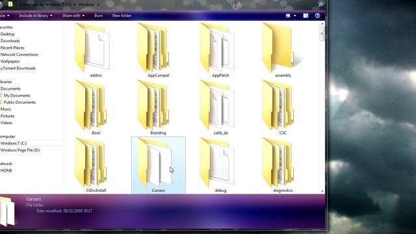Viewport: 416px width, 234px height.
Task: Click the New folder button
Action: pyautogui.click(x=122, y=16)
